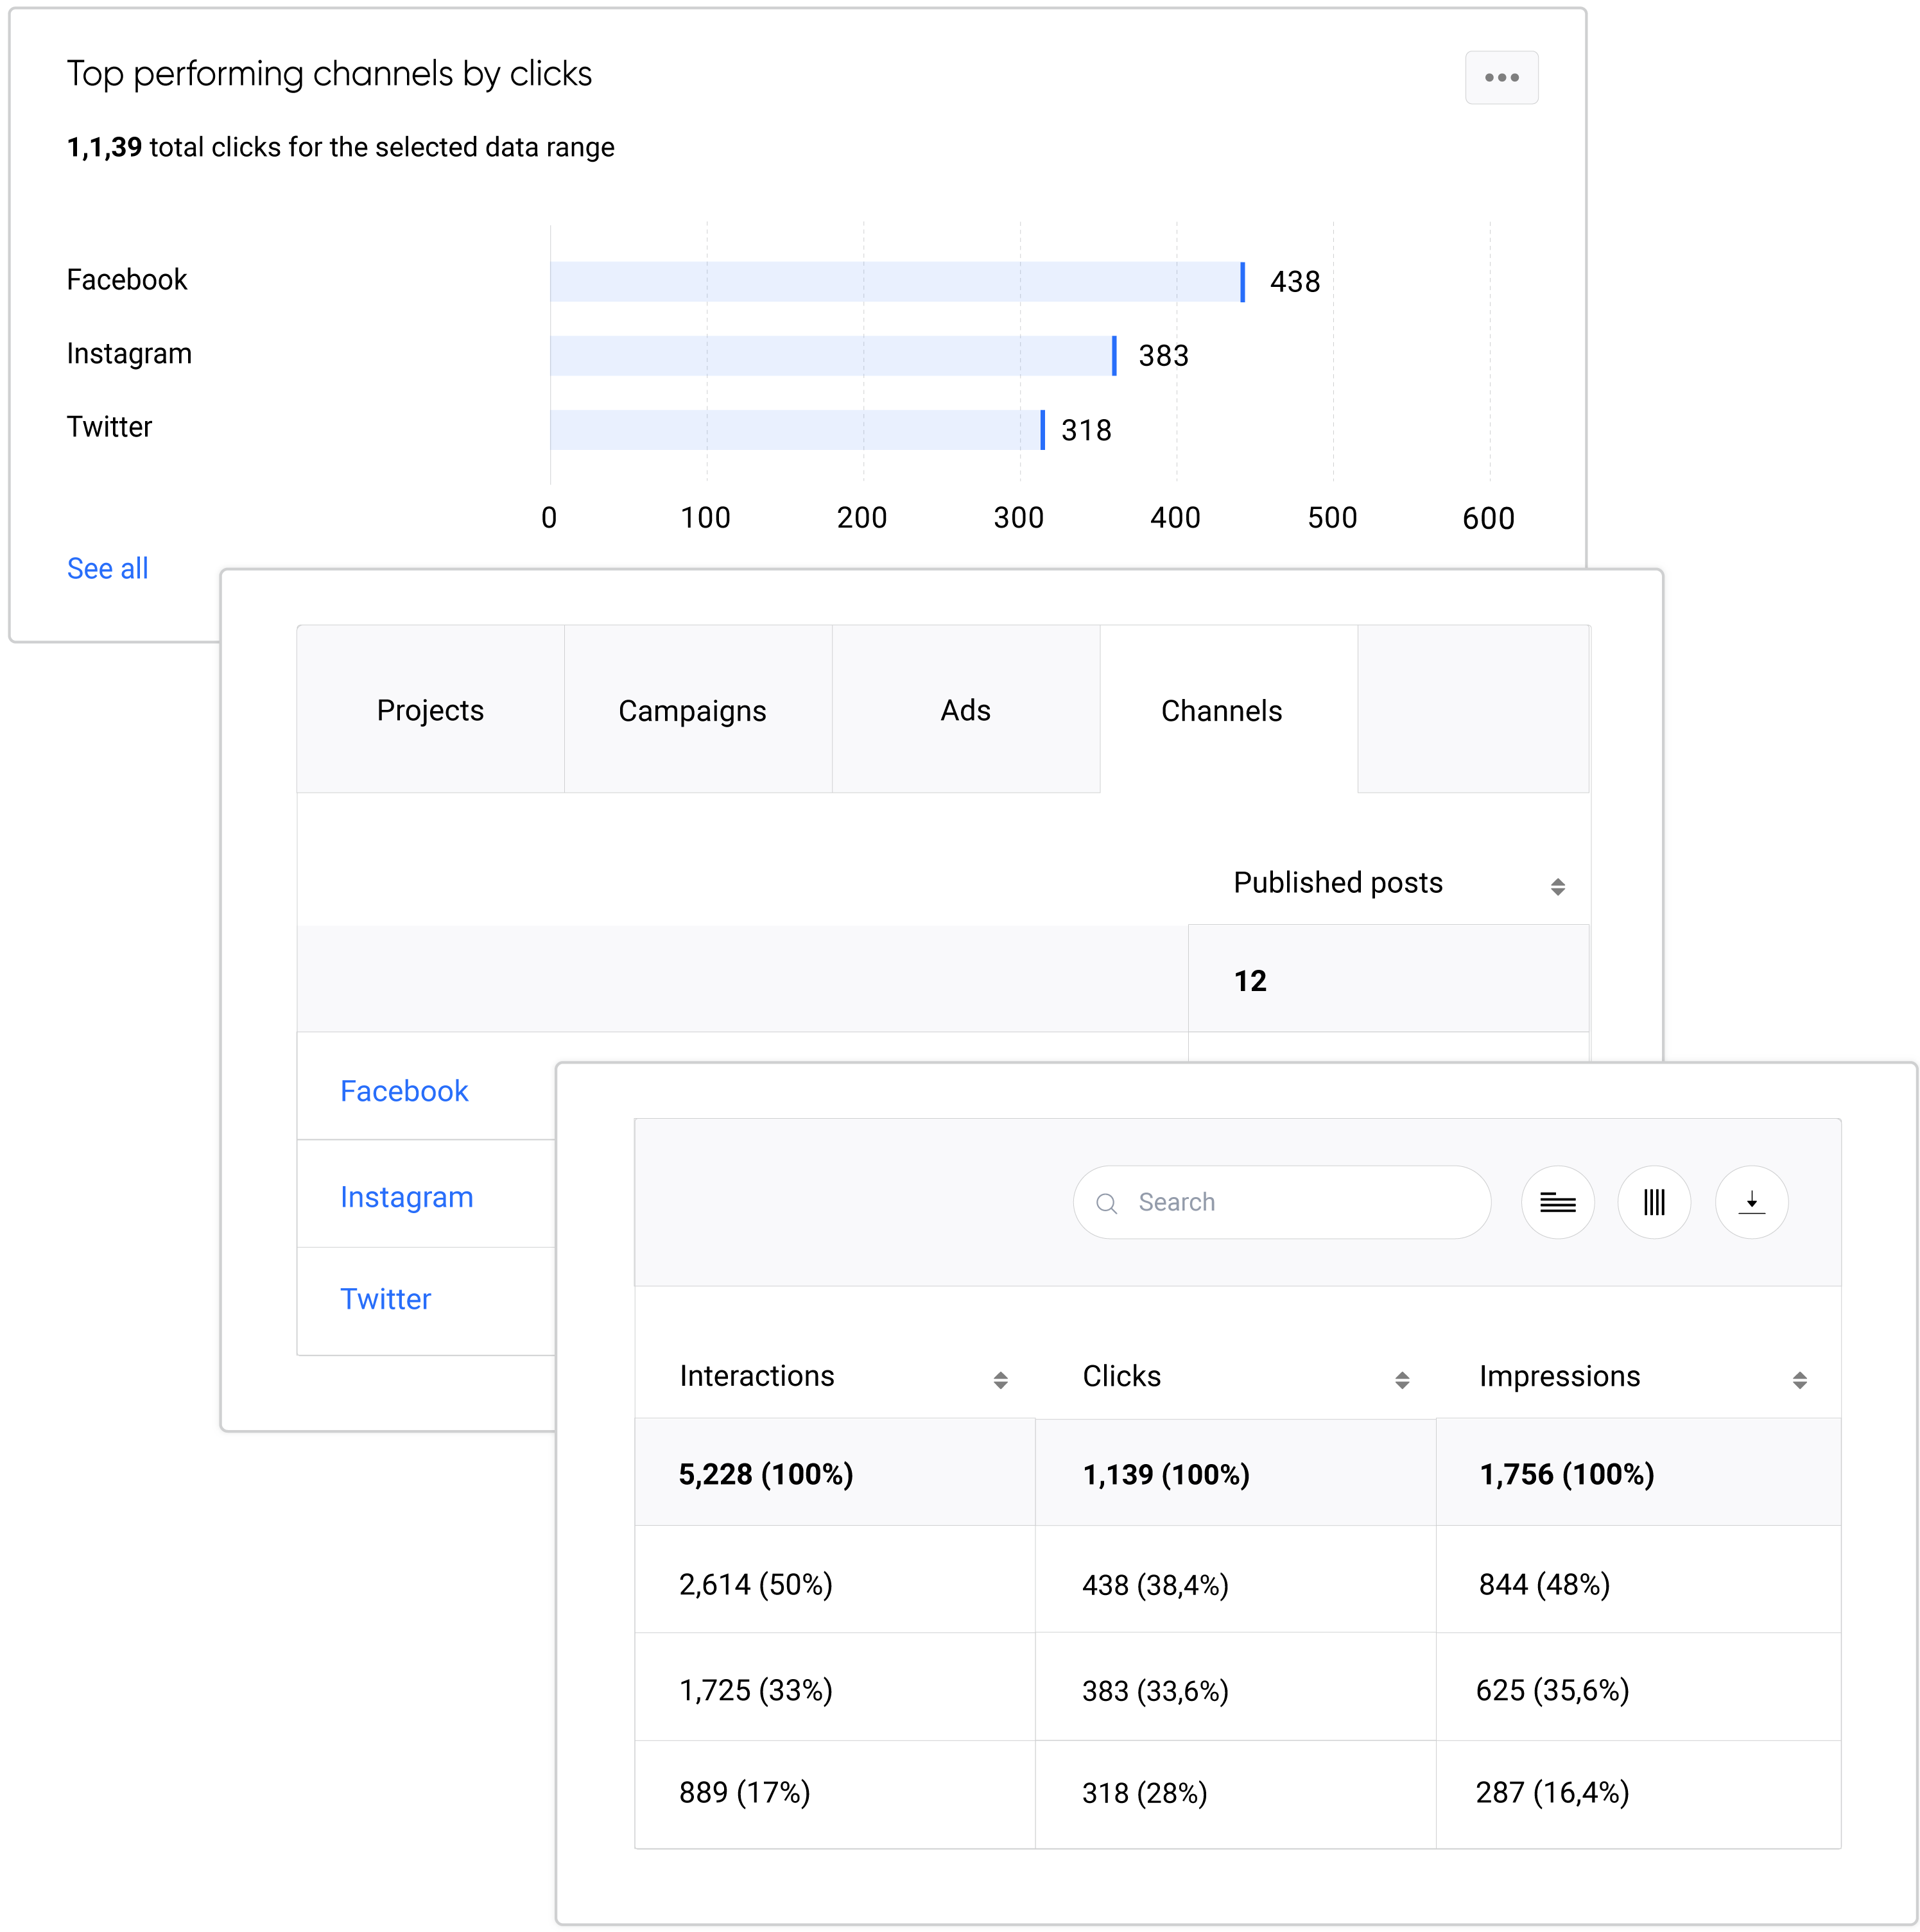The height and width of the screenshot is (1932, 1920).
Task: Open the Instagram channel link in table
Action: 406,1197
